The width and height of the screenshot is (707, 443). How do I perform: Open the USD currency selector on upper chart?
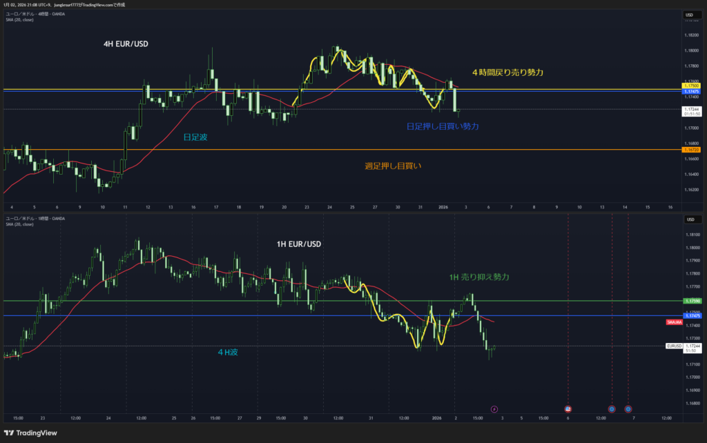tap(689, 14)
